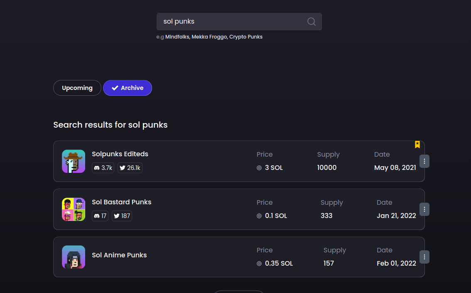Open options menu for Solpunks Editeds
The image size is (471, 293).
(424, 161)
